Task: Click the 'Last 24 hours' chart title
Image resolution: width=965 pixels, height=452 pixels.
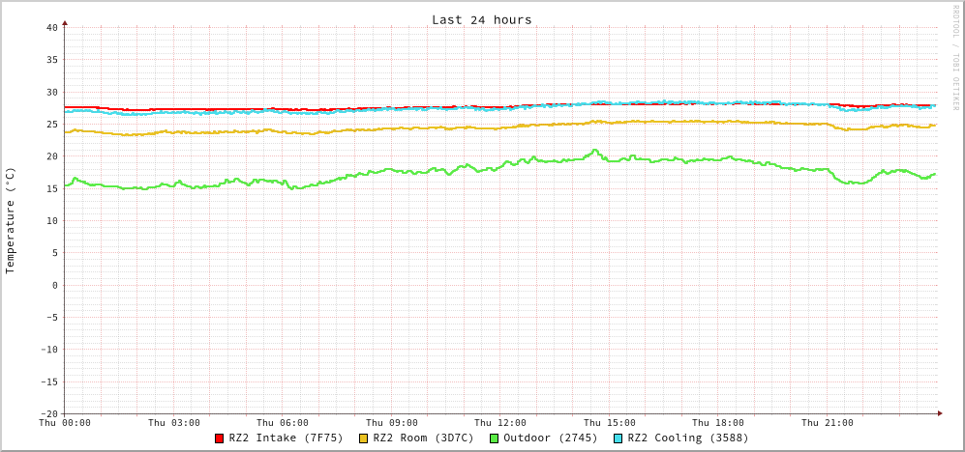Action: (481, 19)
